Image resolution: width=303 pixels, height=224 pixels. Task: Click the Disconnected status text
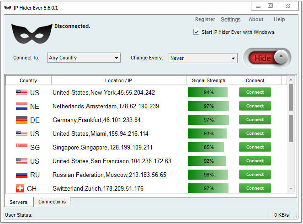tap(72, 26)
